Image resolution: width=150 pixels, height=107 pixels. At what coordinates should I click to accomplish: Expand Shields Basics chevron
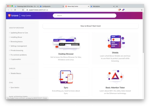click(9, 73)
